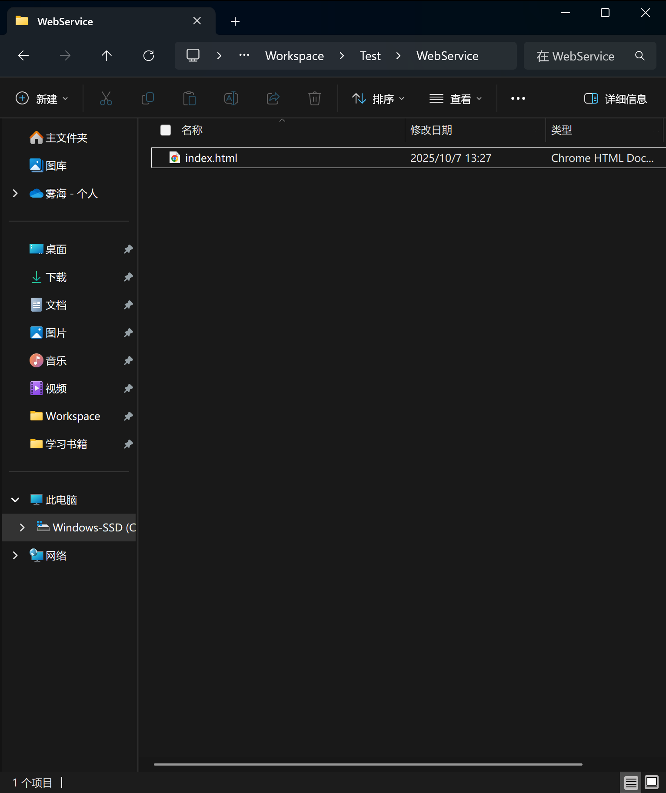666x793 pixels.
Task: Switch to details list view in status bar
Action: 631,783
